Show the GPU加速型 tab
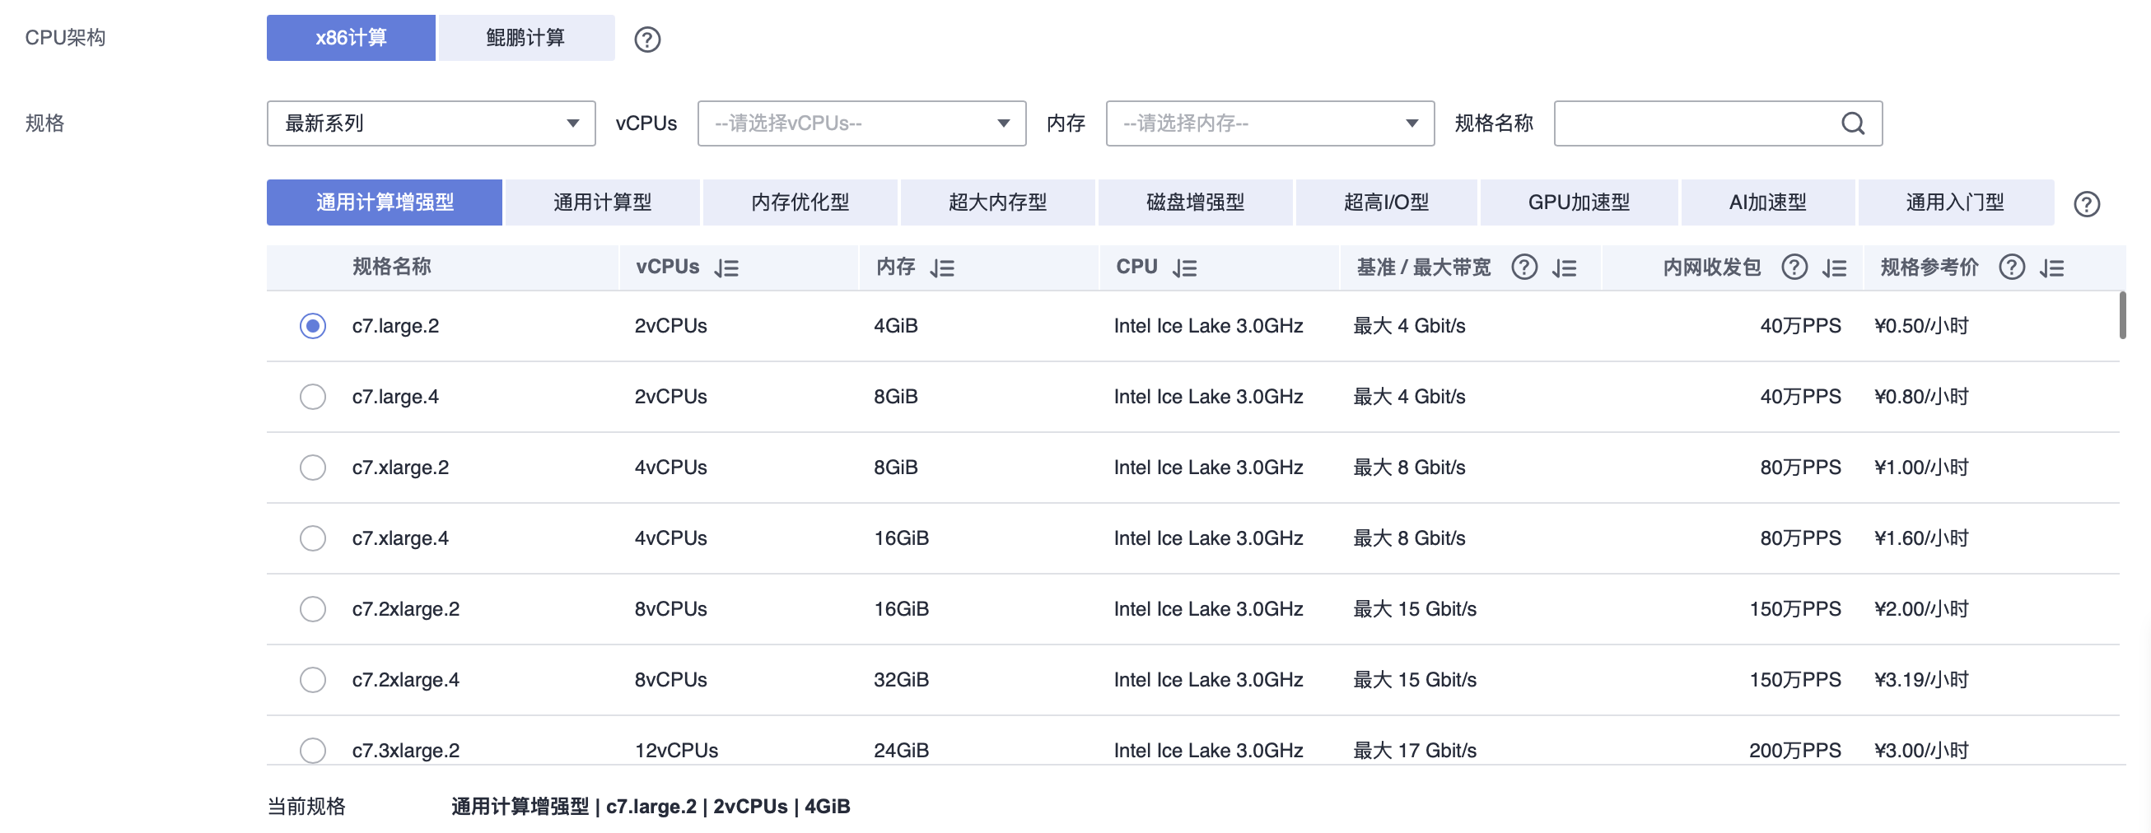 tap(1579, 202)
